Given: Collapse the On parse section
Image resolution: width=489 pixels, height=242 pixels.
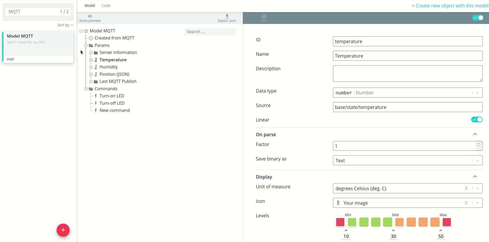Looking at the screenshot, I should (x=475, y=134).
